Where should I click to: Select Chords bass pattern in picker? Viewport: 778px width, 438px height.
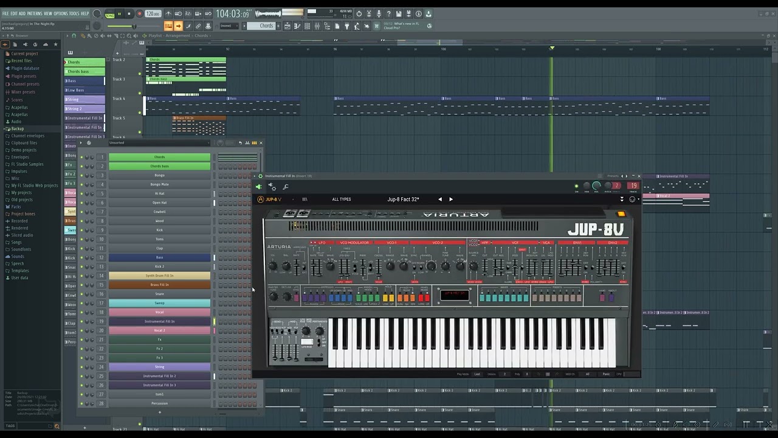84,71
